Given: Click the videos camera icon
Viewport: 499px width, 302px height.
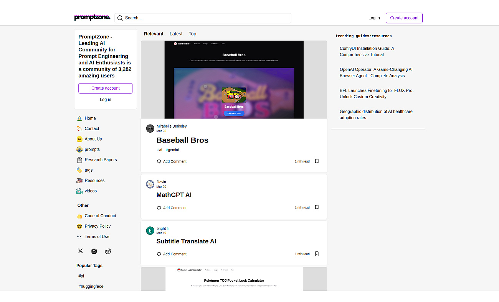Looking at the screenshot, I should point(79,191).
